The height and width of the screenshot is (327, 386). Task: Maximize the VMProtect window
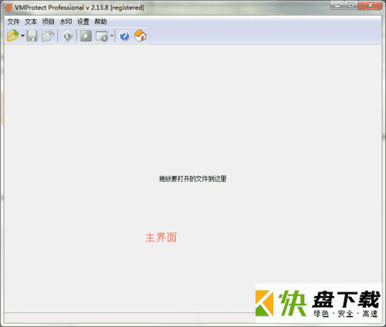click(351, 5)
